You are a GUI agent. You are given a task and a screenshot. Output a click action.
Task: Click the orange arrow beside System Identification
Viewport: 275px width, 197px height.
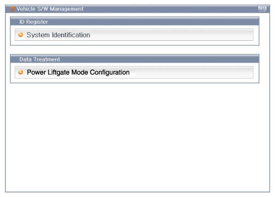coord(21,35)
